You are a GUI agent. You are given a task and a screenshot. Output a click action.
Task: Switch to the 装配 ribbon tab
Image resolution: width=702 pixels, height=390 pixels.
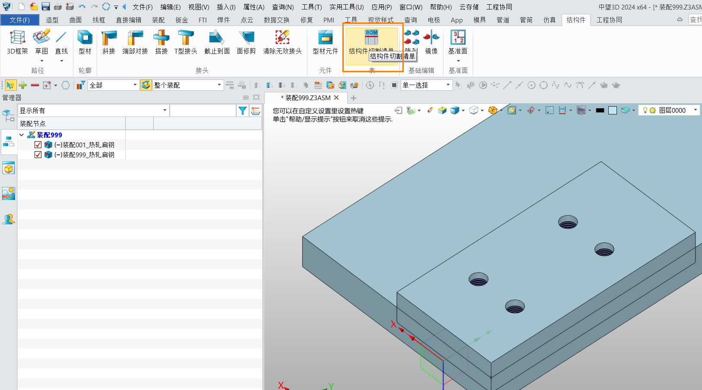[x=158, y=20]
